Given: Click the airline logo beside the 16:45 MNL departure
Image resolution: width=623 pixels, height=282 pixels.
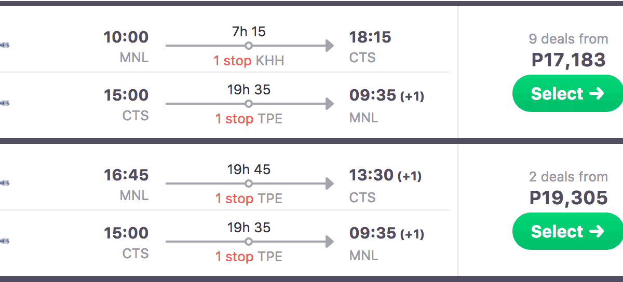Looking at the screenshot, I should click(x=4, y=183).
